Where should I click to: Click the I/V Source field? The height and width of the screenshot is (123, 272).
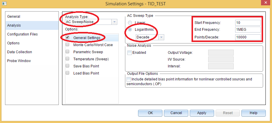click(221, 59)
